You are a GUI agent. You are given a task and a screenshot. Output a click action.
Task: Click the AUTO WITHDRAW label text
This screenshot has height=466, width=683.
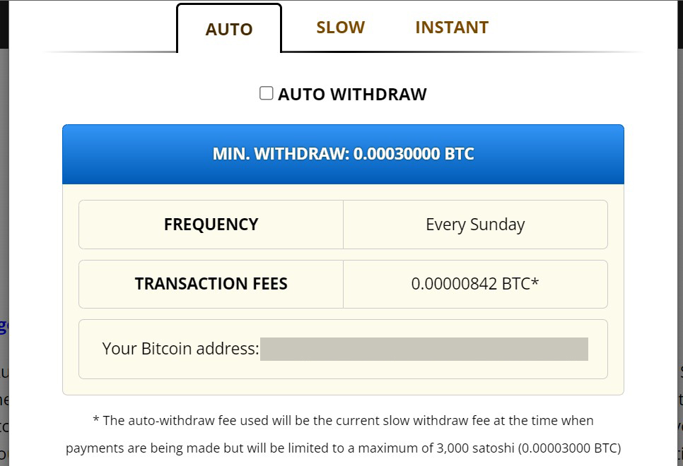pyautogui.click(x=350, y=93)
